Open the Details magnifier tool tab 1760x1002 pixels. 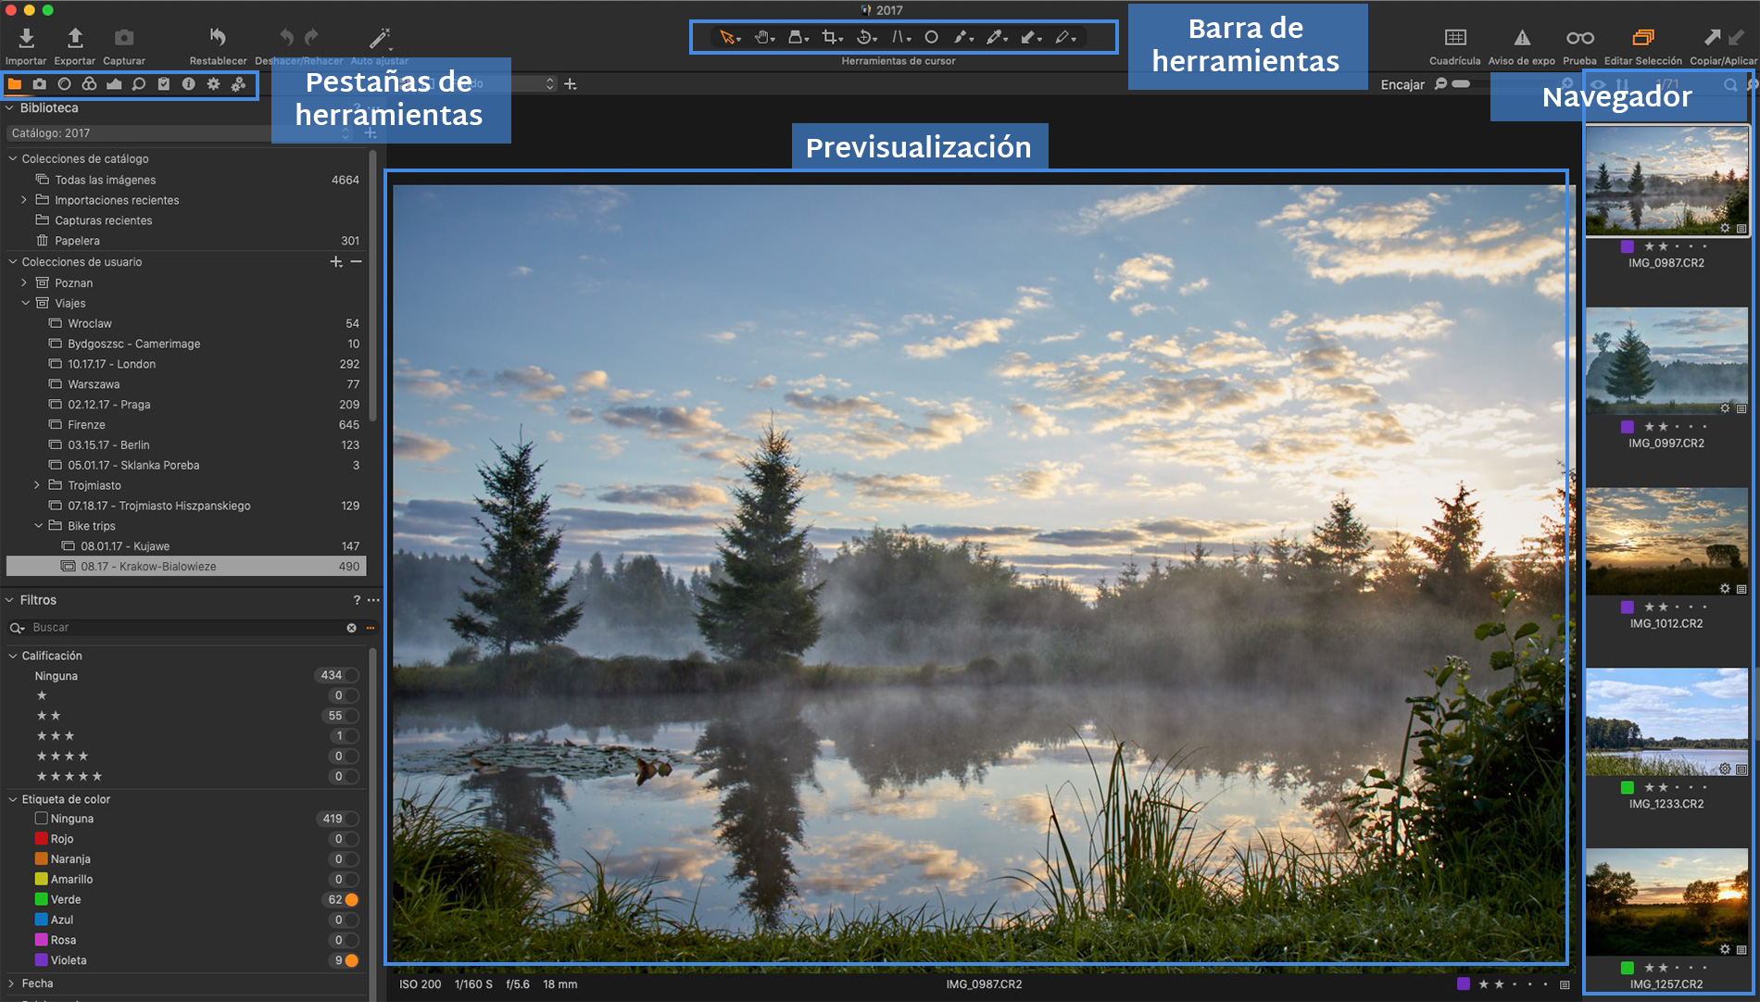coord(139,84)
